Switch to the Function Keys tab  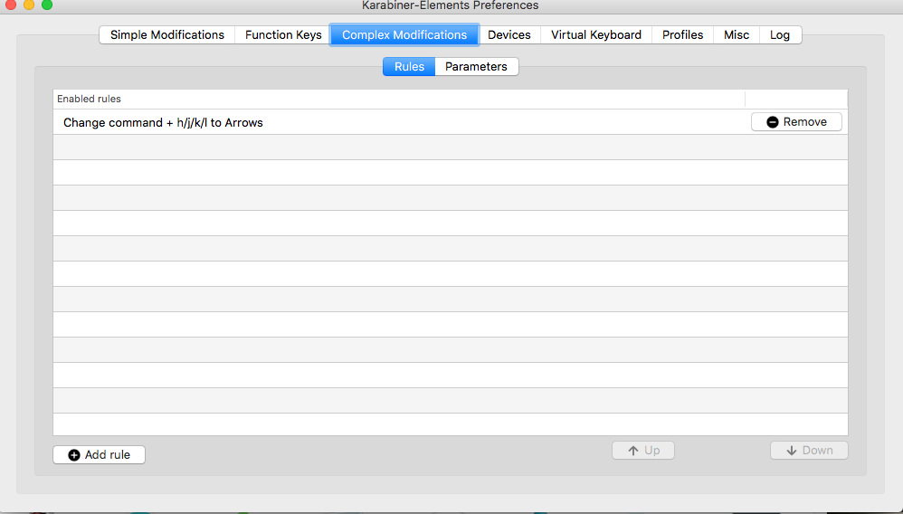283,35
